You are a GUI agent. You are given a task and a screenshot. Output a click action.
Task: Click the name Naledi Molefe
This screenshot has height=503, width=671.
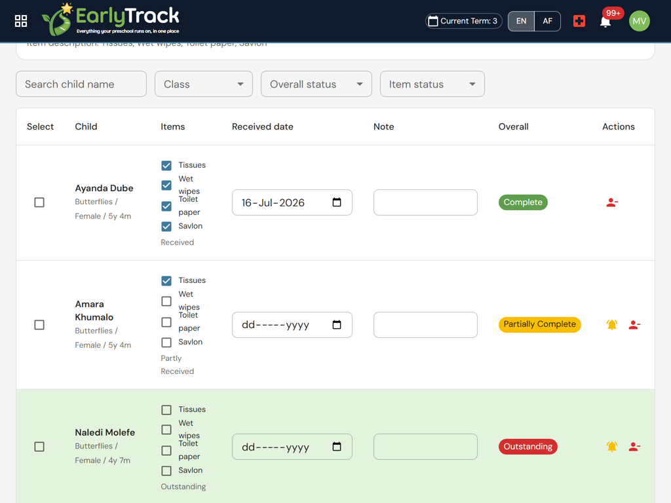pyautogui.click(x=105, y=432)
